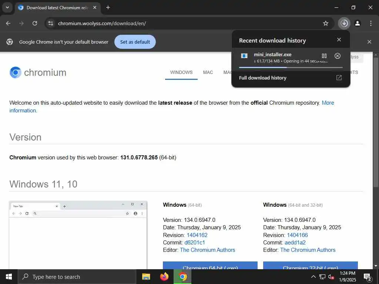
Task: Click the mini_installer.exe file name
Action: (273, 55)
